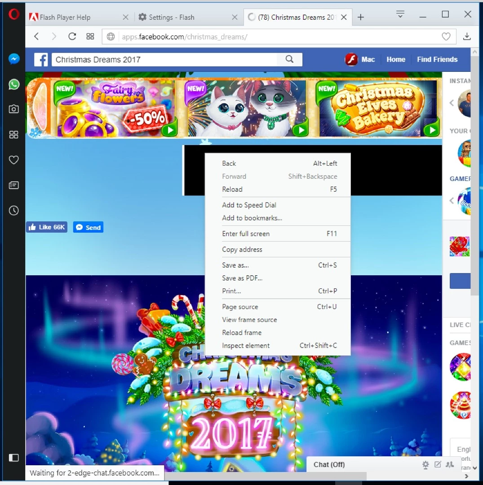Screen dimensions: 483x485
Task: Choose Inspect element
Action: coord(278,345)
